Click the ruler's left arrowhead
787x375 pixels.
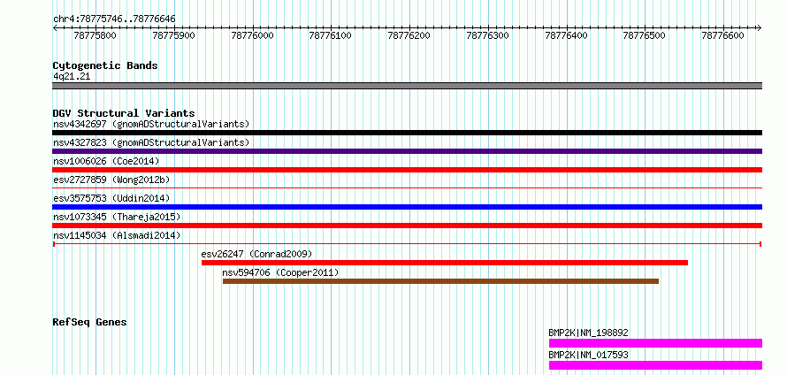point(55,28)
